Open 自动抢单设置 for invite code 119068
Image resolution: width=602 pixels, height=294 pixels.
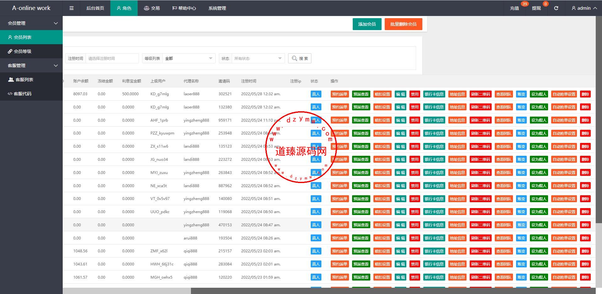click(564, 212)
